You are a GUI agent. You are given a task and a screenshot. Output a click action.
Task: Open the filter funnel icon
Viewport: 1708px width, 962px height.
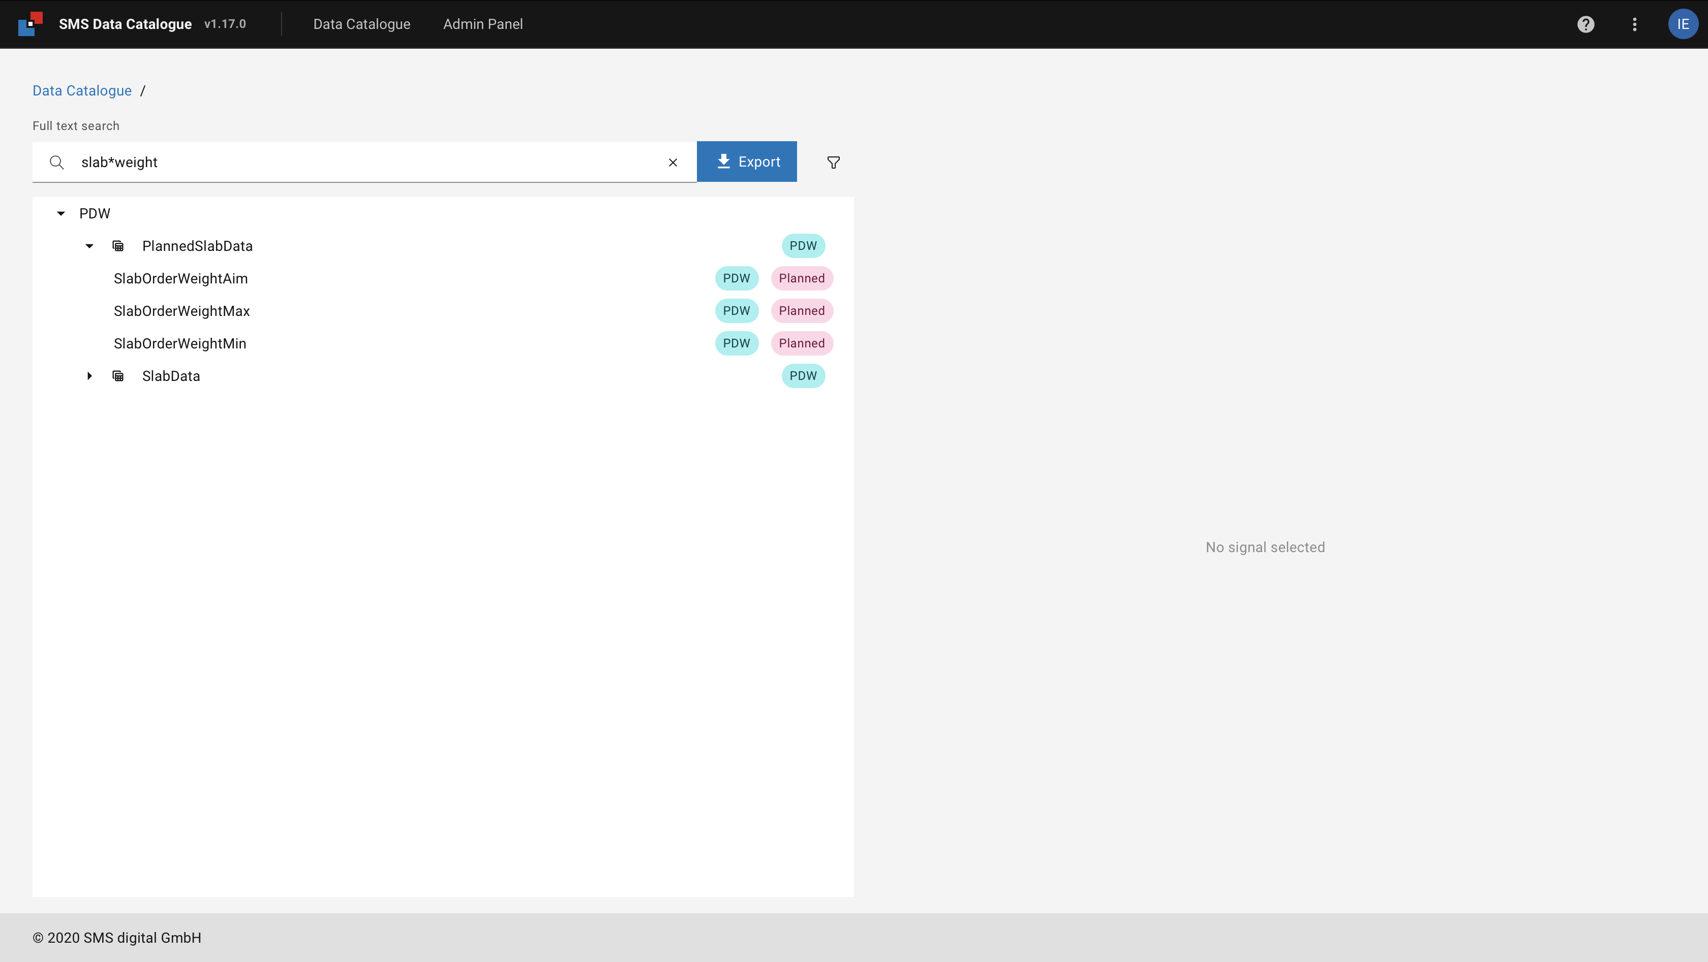(834, 163)
